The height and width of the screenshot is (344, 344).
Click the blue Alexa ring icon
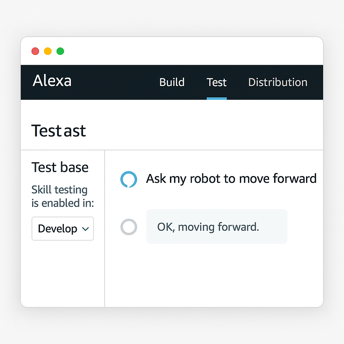coord(129,179)
